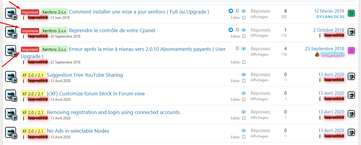The image size is (361, 145).
Task: Click the green D avatar of DYLAN62630
Action: [x=351, y=13]
